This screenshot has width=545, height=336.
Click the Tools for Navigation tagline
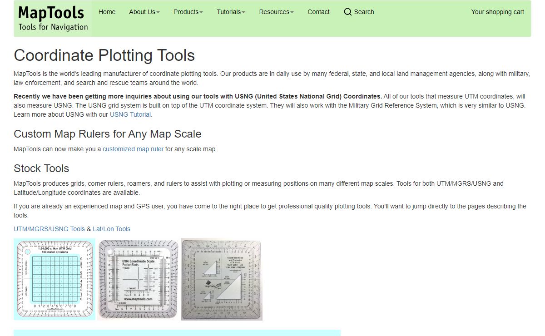coord(53,27)
